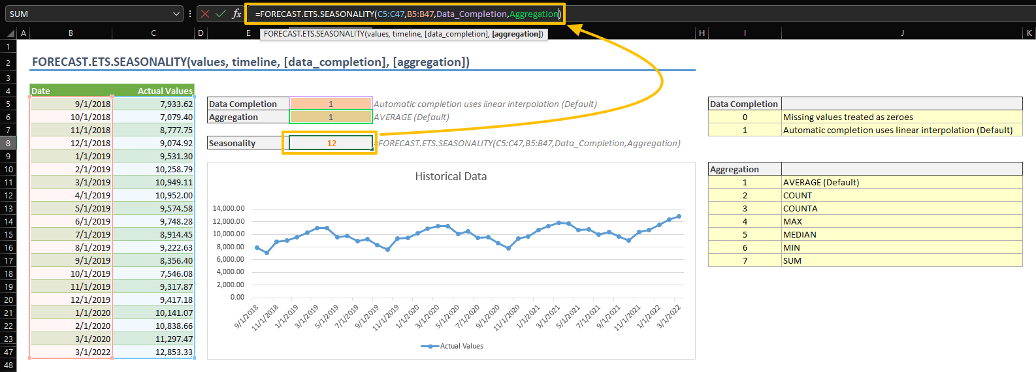1036x372 pixels.
Task: Click into the formula bar text
Action: 408,14
